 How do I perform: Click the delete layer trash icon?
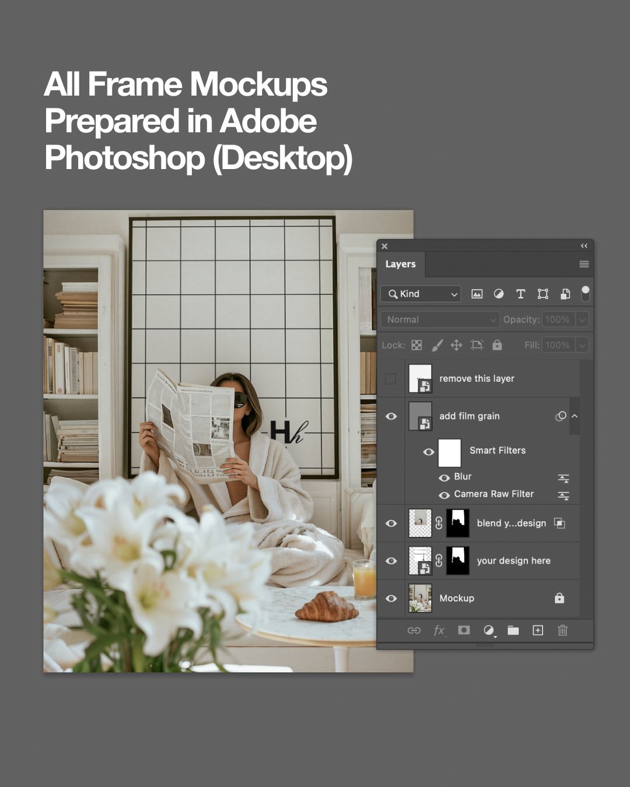coord(562,630)
